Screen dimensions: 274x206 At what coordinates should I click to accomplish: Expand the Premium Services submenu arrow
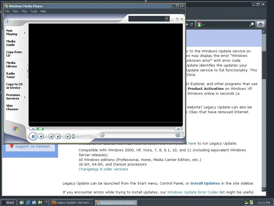25,97
